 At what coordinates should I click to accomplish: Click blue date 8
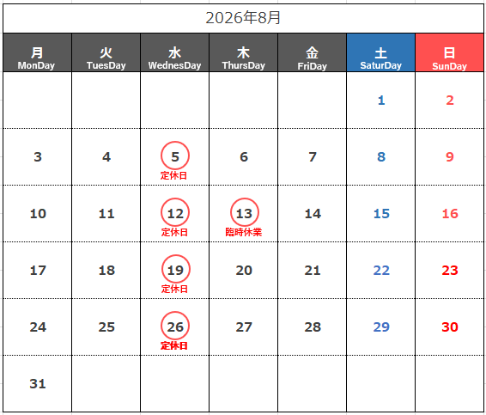tap(381, 157)
